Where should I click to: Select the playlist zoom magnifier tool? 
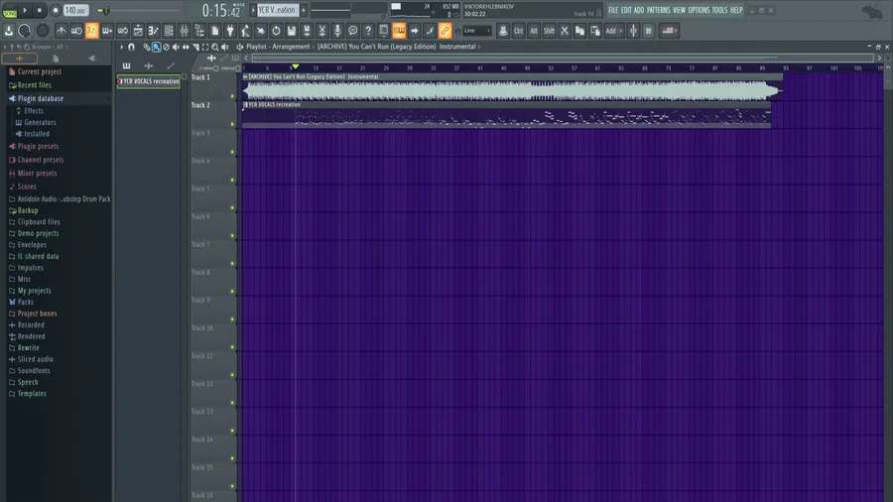click(214, 48)
